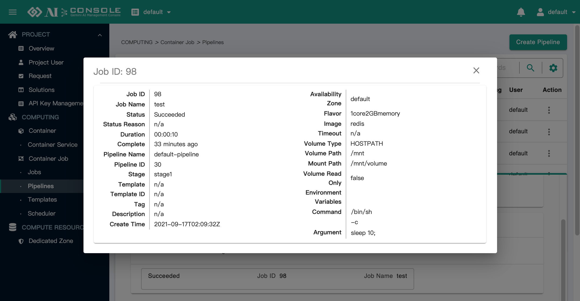Click the Create Pipeline button

[538, 42]
